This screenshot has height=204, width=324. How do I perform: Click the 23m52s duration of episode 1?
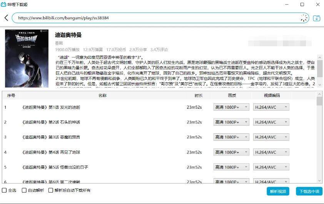click(x=194, y=107)
